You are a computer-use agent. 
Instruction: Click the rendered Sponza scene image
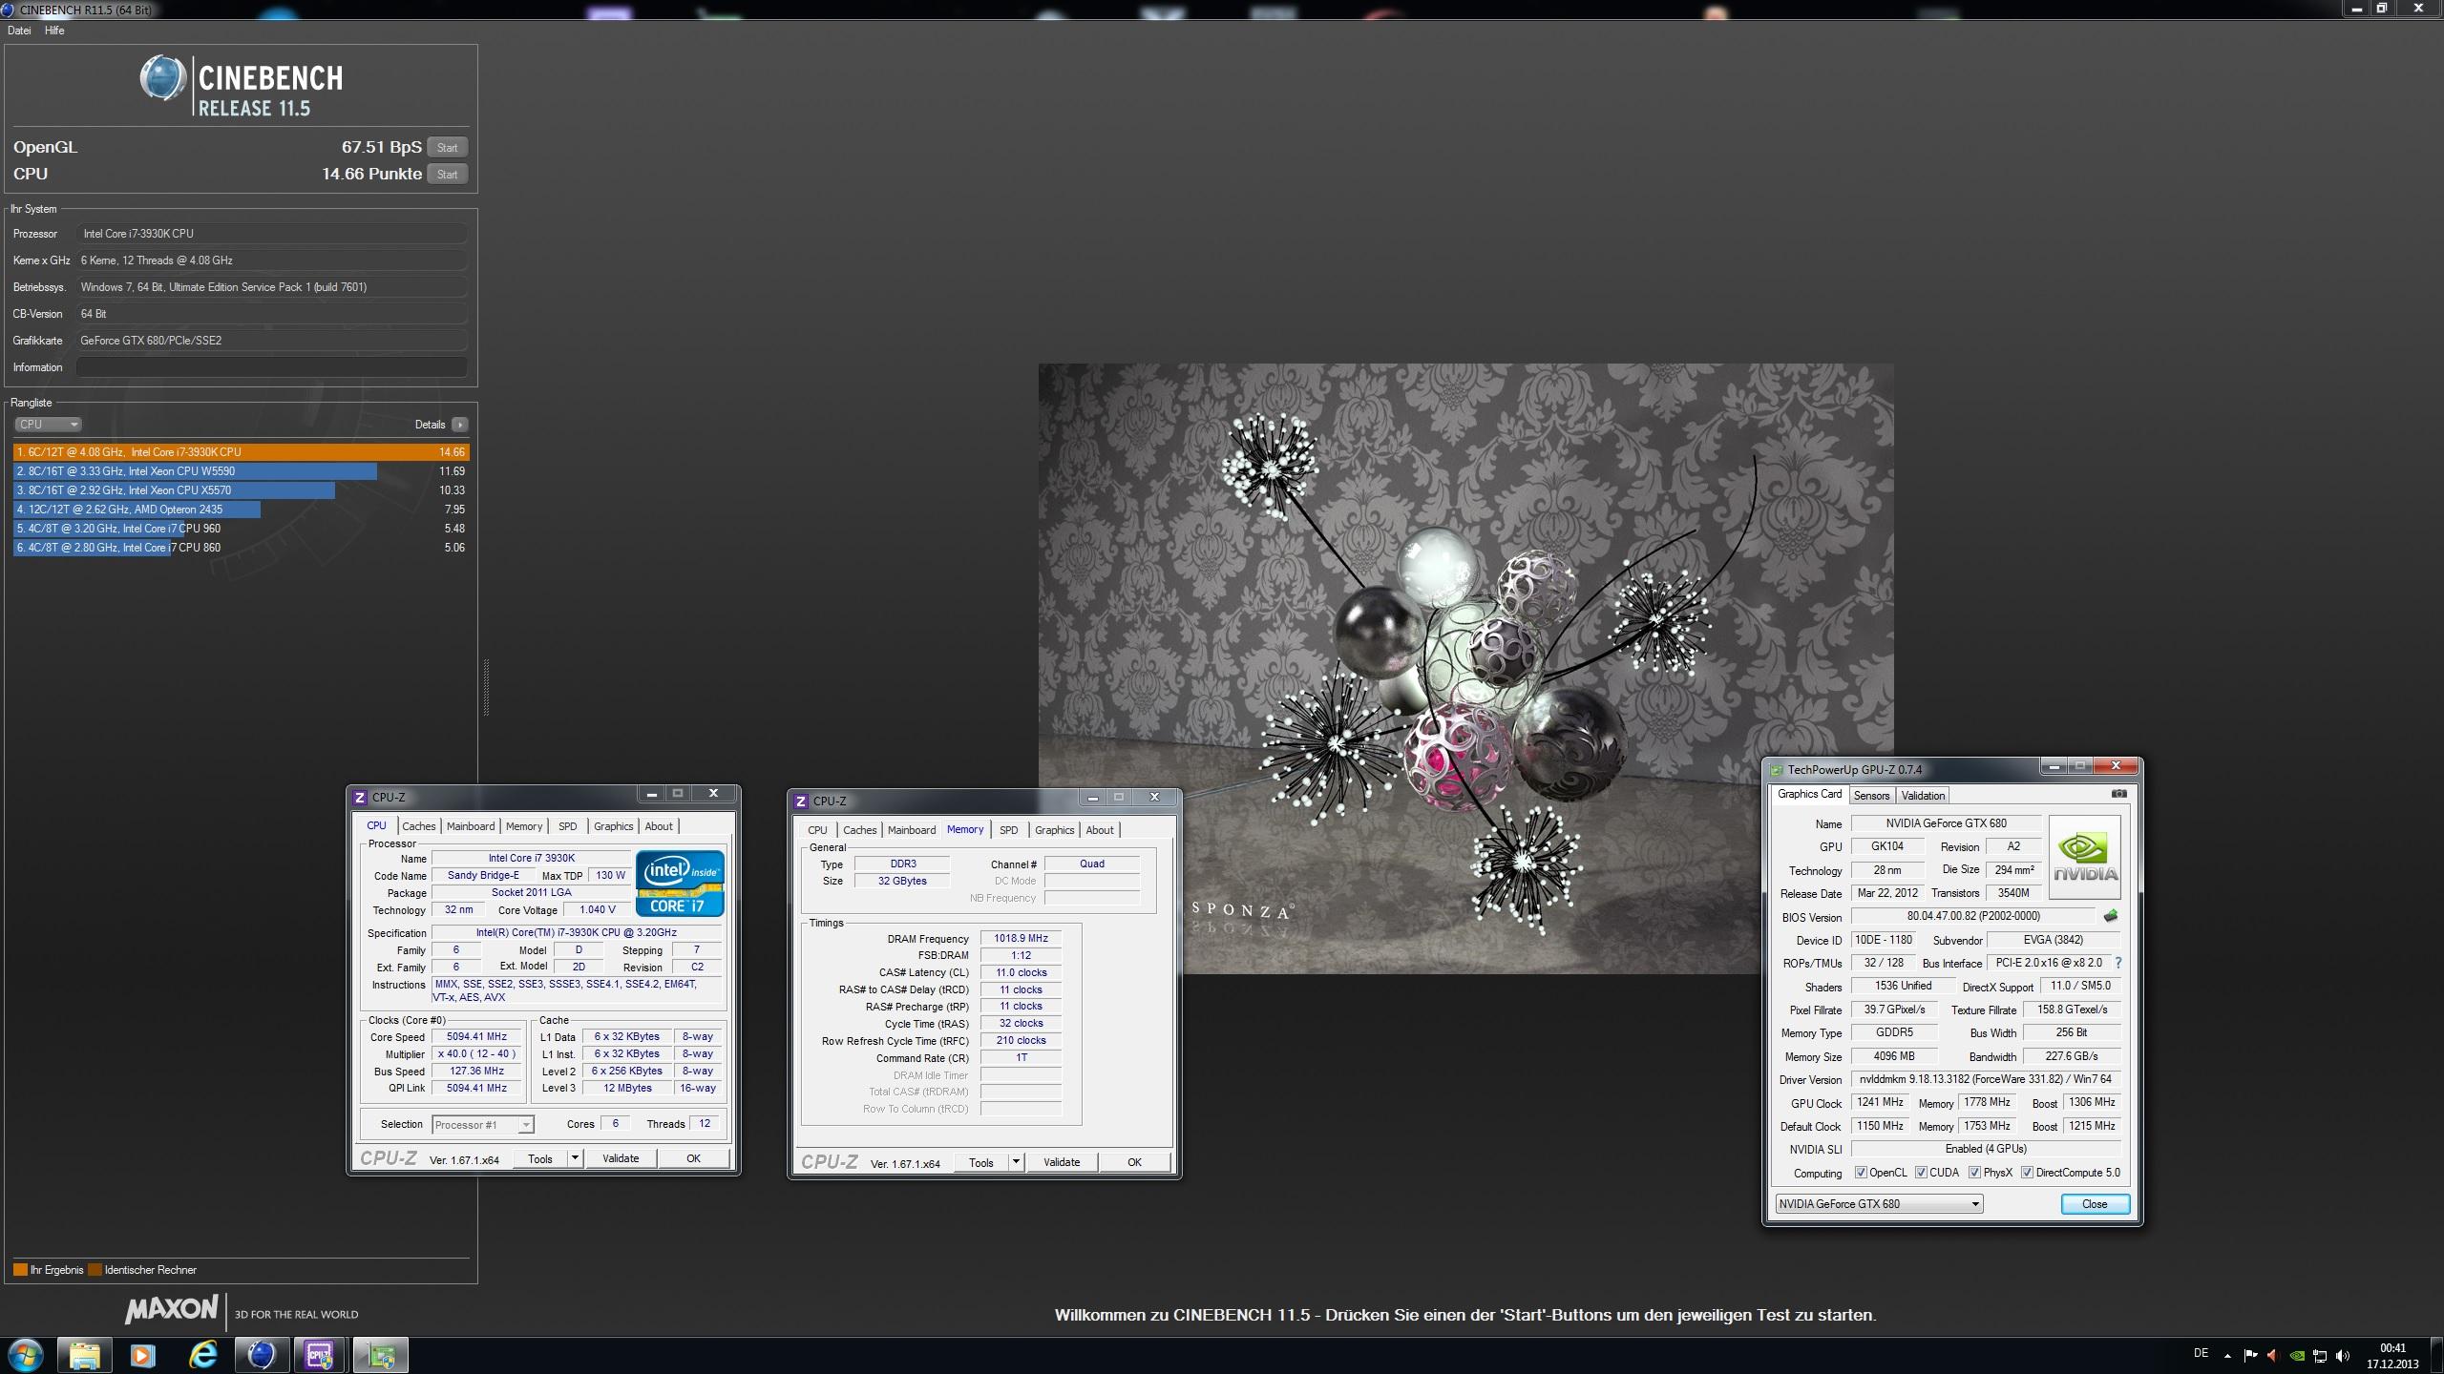pyautogui.click(x=1465, y=668)
